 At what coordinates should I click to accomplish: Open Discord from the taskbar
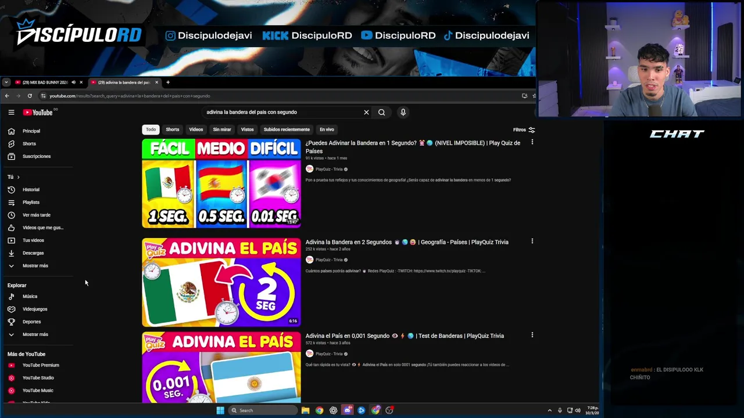(x=347, y=410)
